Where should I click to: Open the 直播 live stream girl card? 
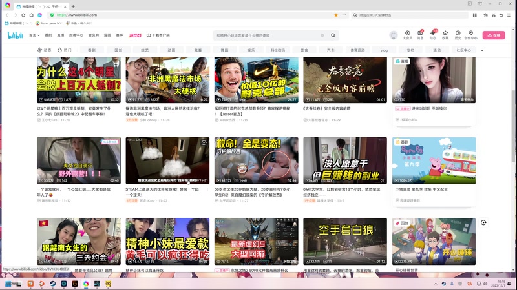pyautogui.click(x=434, y=80)
